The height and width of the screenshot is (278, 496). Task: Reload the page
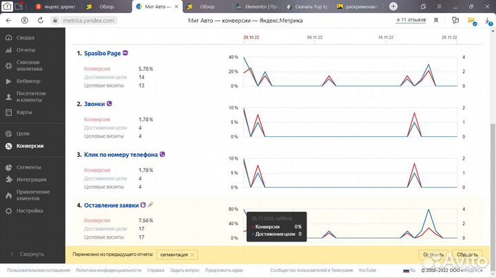click(x=41, y=21)
